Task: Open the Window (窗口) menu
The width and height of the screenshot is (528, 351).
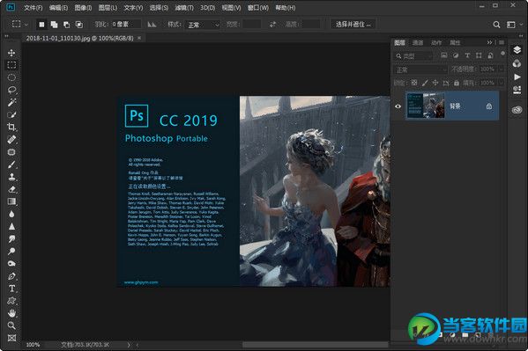Action: click(258, 7)
